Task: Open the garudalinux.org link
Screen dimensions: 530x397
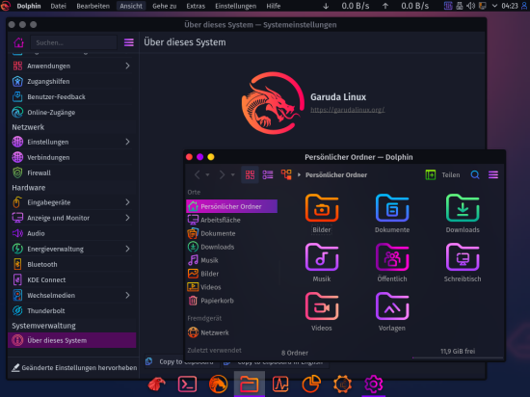Action: coord(348,110)
